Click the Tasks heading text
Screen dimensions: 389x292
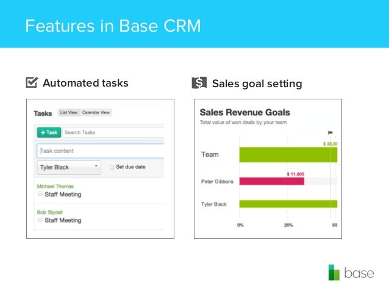pos(43,113)
